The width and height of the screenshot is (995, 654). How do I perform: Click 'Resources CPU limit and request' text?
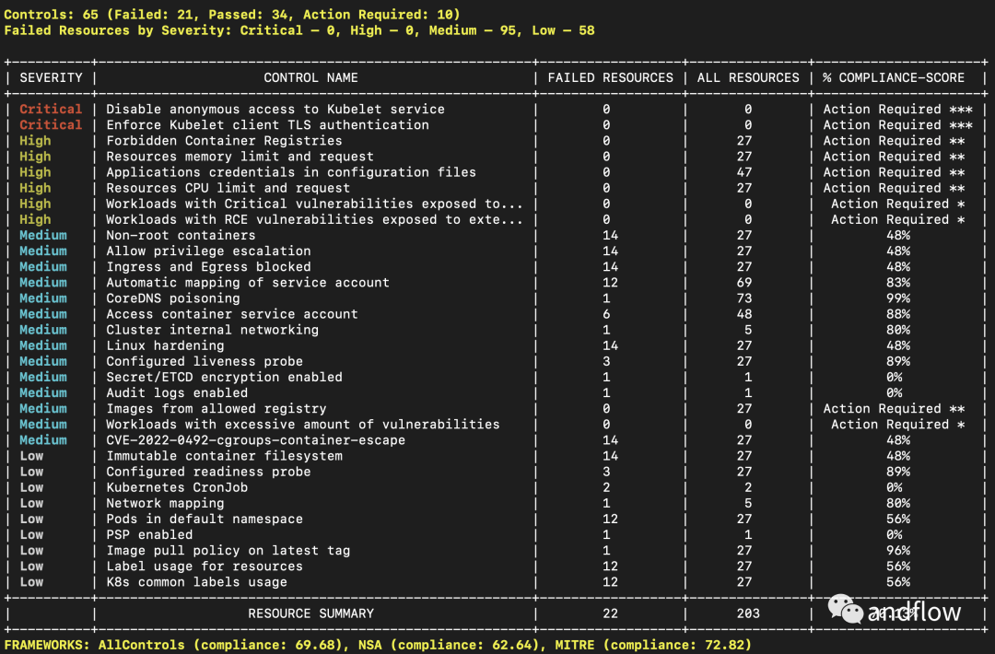(228, 188)
